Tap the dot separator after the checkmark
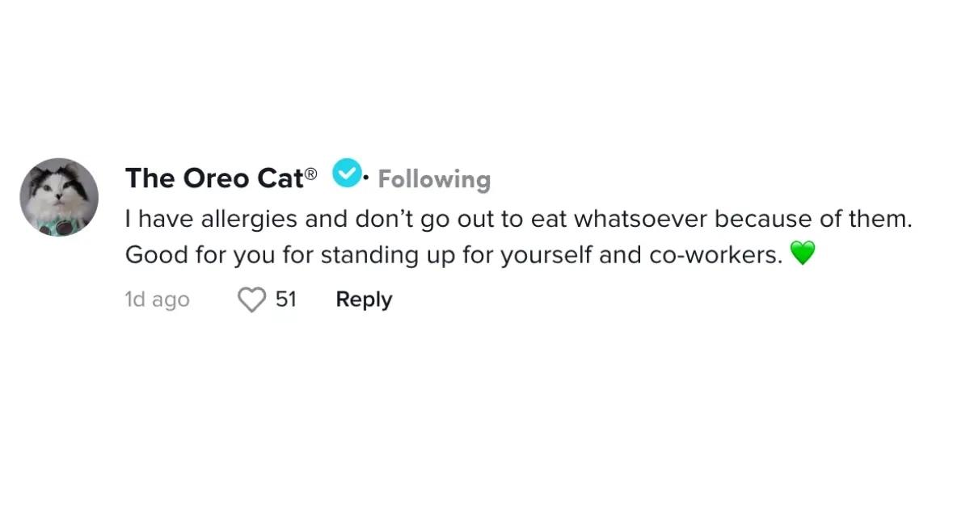970x507 pixels. tap(368, 176)
